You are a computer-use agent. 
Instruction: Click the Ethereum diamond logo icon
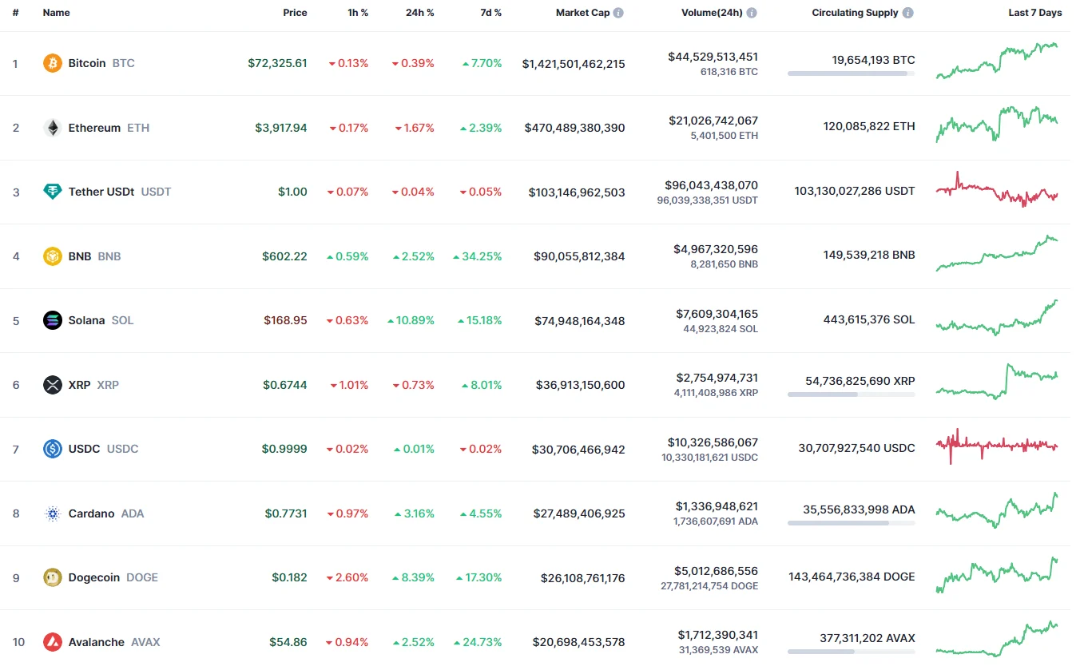pyautogui.click(x=53, y=128)
